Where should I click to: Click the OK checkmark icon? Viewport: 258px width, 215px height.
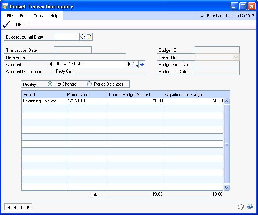[7, 25]
